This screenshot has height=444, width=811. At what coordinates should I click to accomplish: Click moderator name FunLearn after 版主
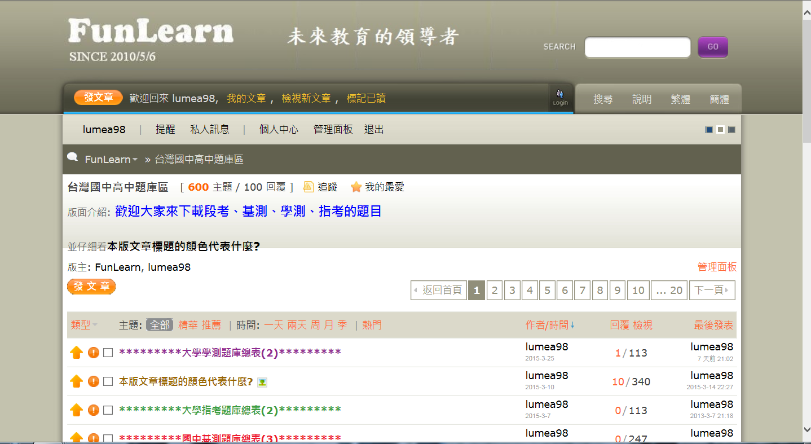117,267
